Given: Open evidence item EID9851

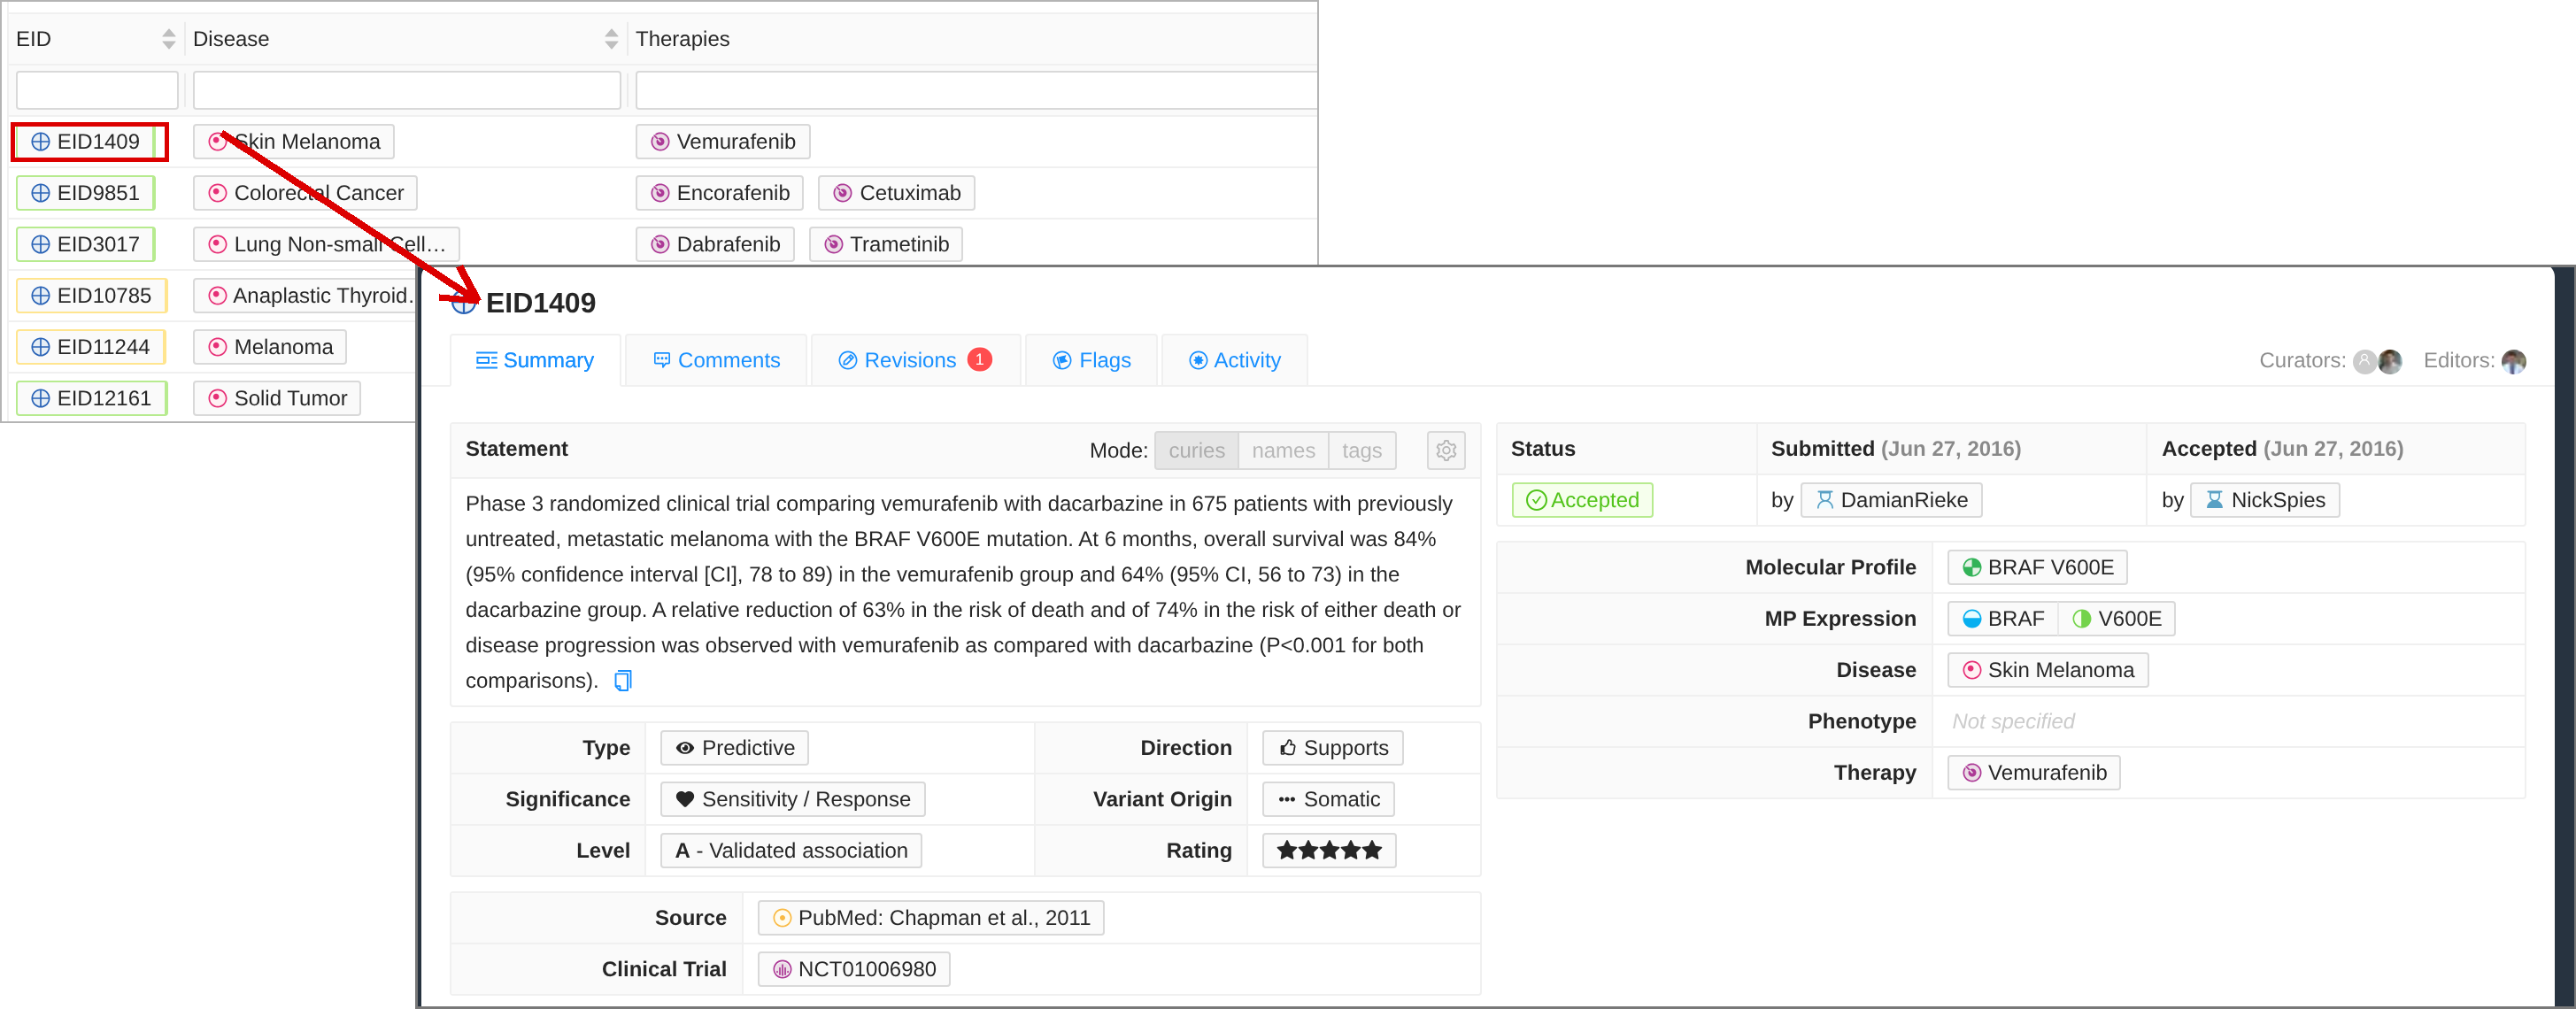Looking at the screenshot, I should (x=85, y=193).
